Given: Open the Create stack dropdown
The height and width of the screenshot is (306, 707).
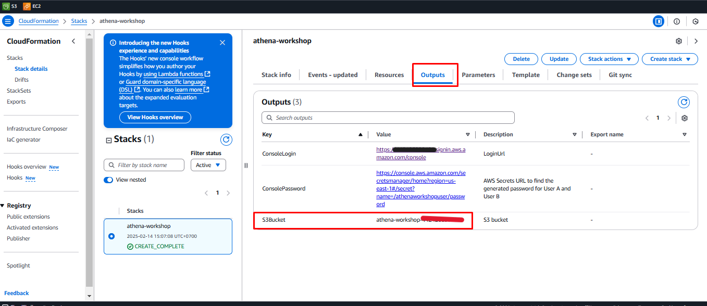Looking at the screenshot, I should click(669, 59).
